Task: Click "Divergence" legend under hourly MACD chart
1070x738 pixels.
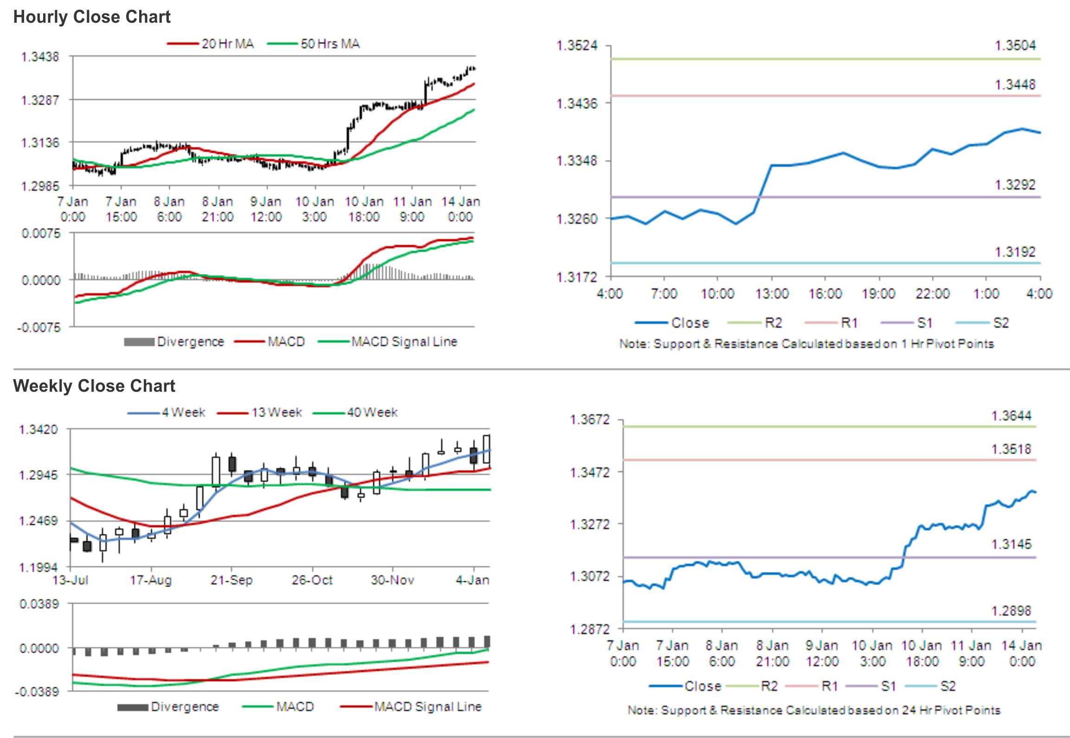Action: (174, 342)
